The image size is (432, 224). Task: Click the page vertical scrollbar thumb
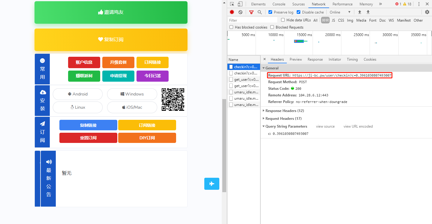pos(224,146)
